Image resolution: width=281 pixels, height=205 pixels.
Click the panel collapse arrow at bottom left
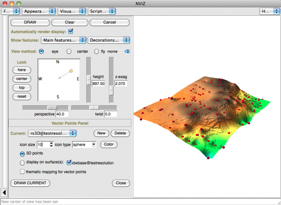(x=4, y=192)
